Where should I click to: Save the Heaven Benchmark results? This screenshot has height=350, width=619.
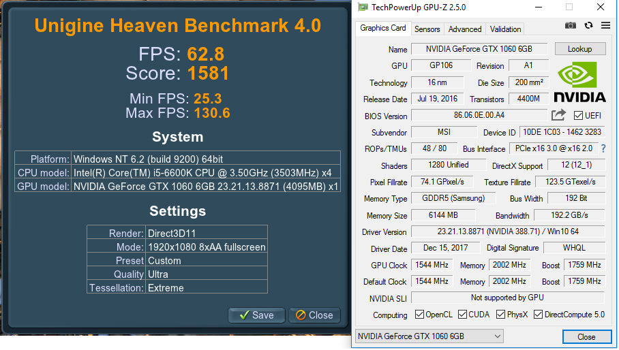coord(256,315)
